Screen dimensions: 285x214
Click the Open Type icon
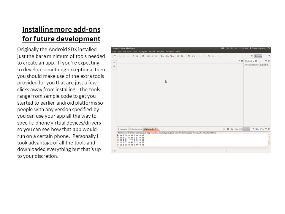(189, 56)
